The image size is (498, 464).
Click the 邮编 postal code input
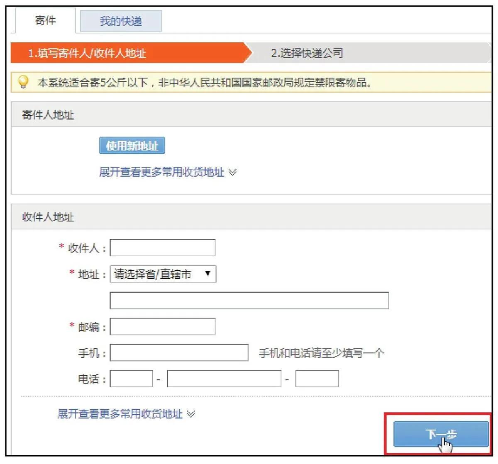coord(162,326)
